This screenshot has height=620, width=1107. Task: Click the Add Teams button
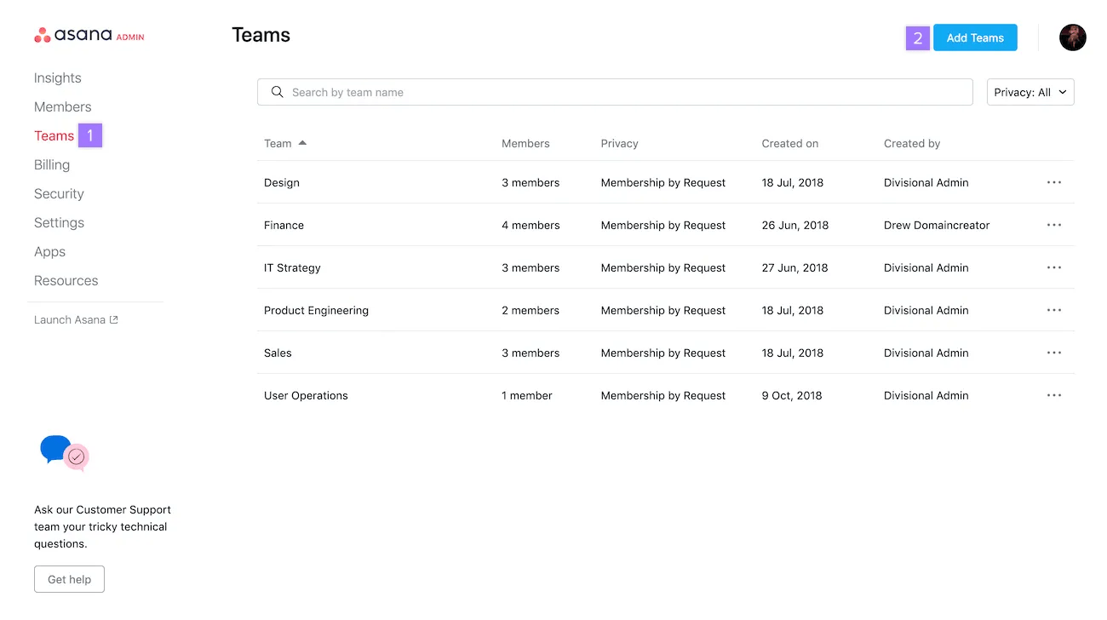975,37
